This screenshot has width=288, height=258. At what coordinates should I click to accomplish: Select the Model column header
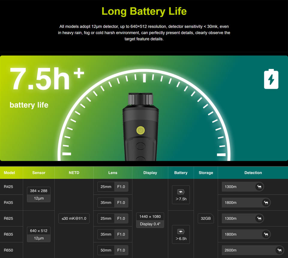(9, 172)
